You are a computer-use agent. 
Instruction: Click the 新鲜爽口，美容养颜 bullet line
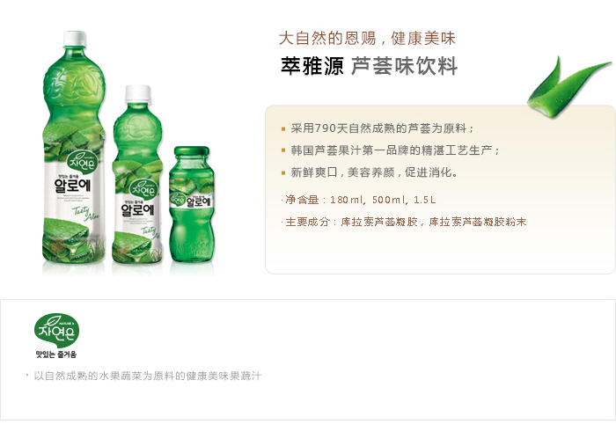click(x=374, y=172)
